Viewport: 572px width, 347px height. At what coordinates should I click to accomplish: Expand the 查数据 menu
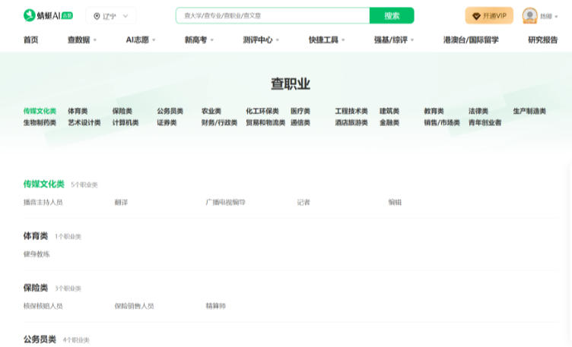(82, 40)
